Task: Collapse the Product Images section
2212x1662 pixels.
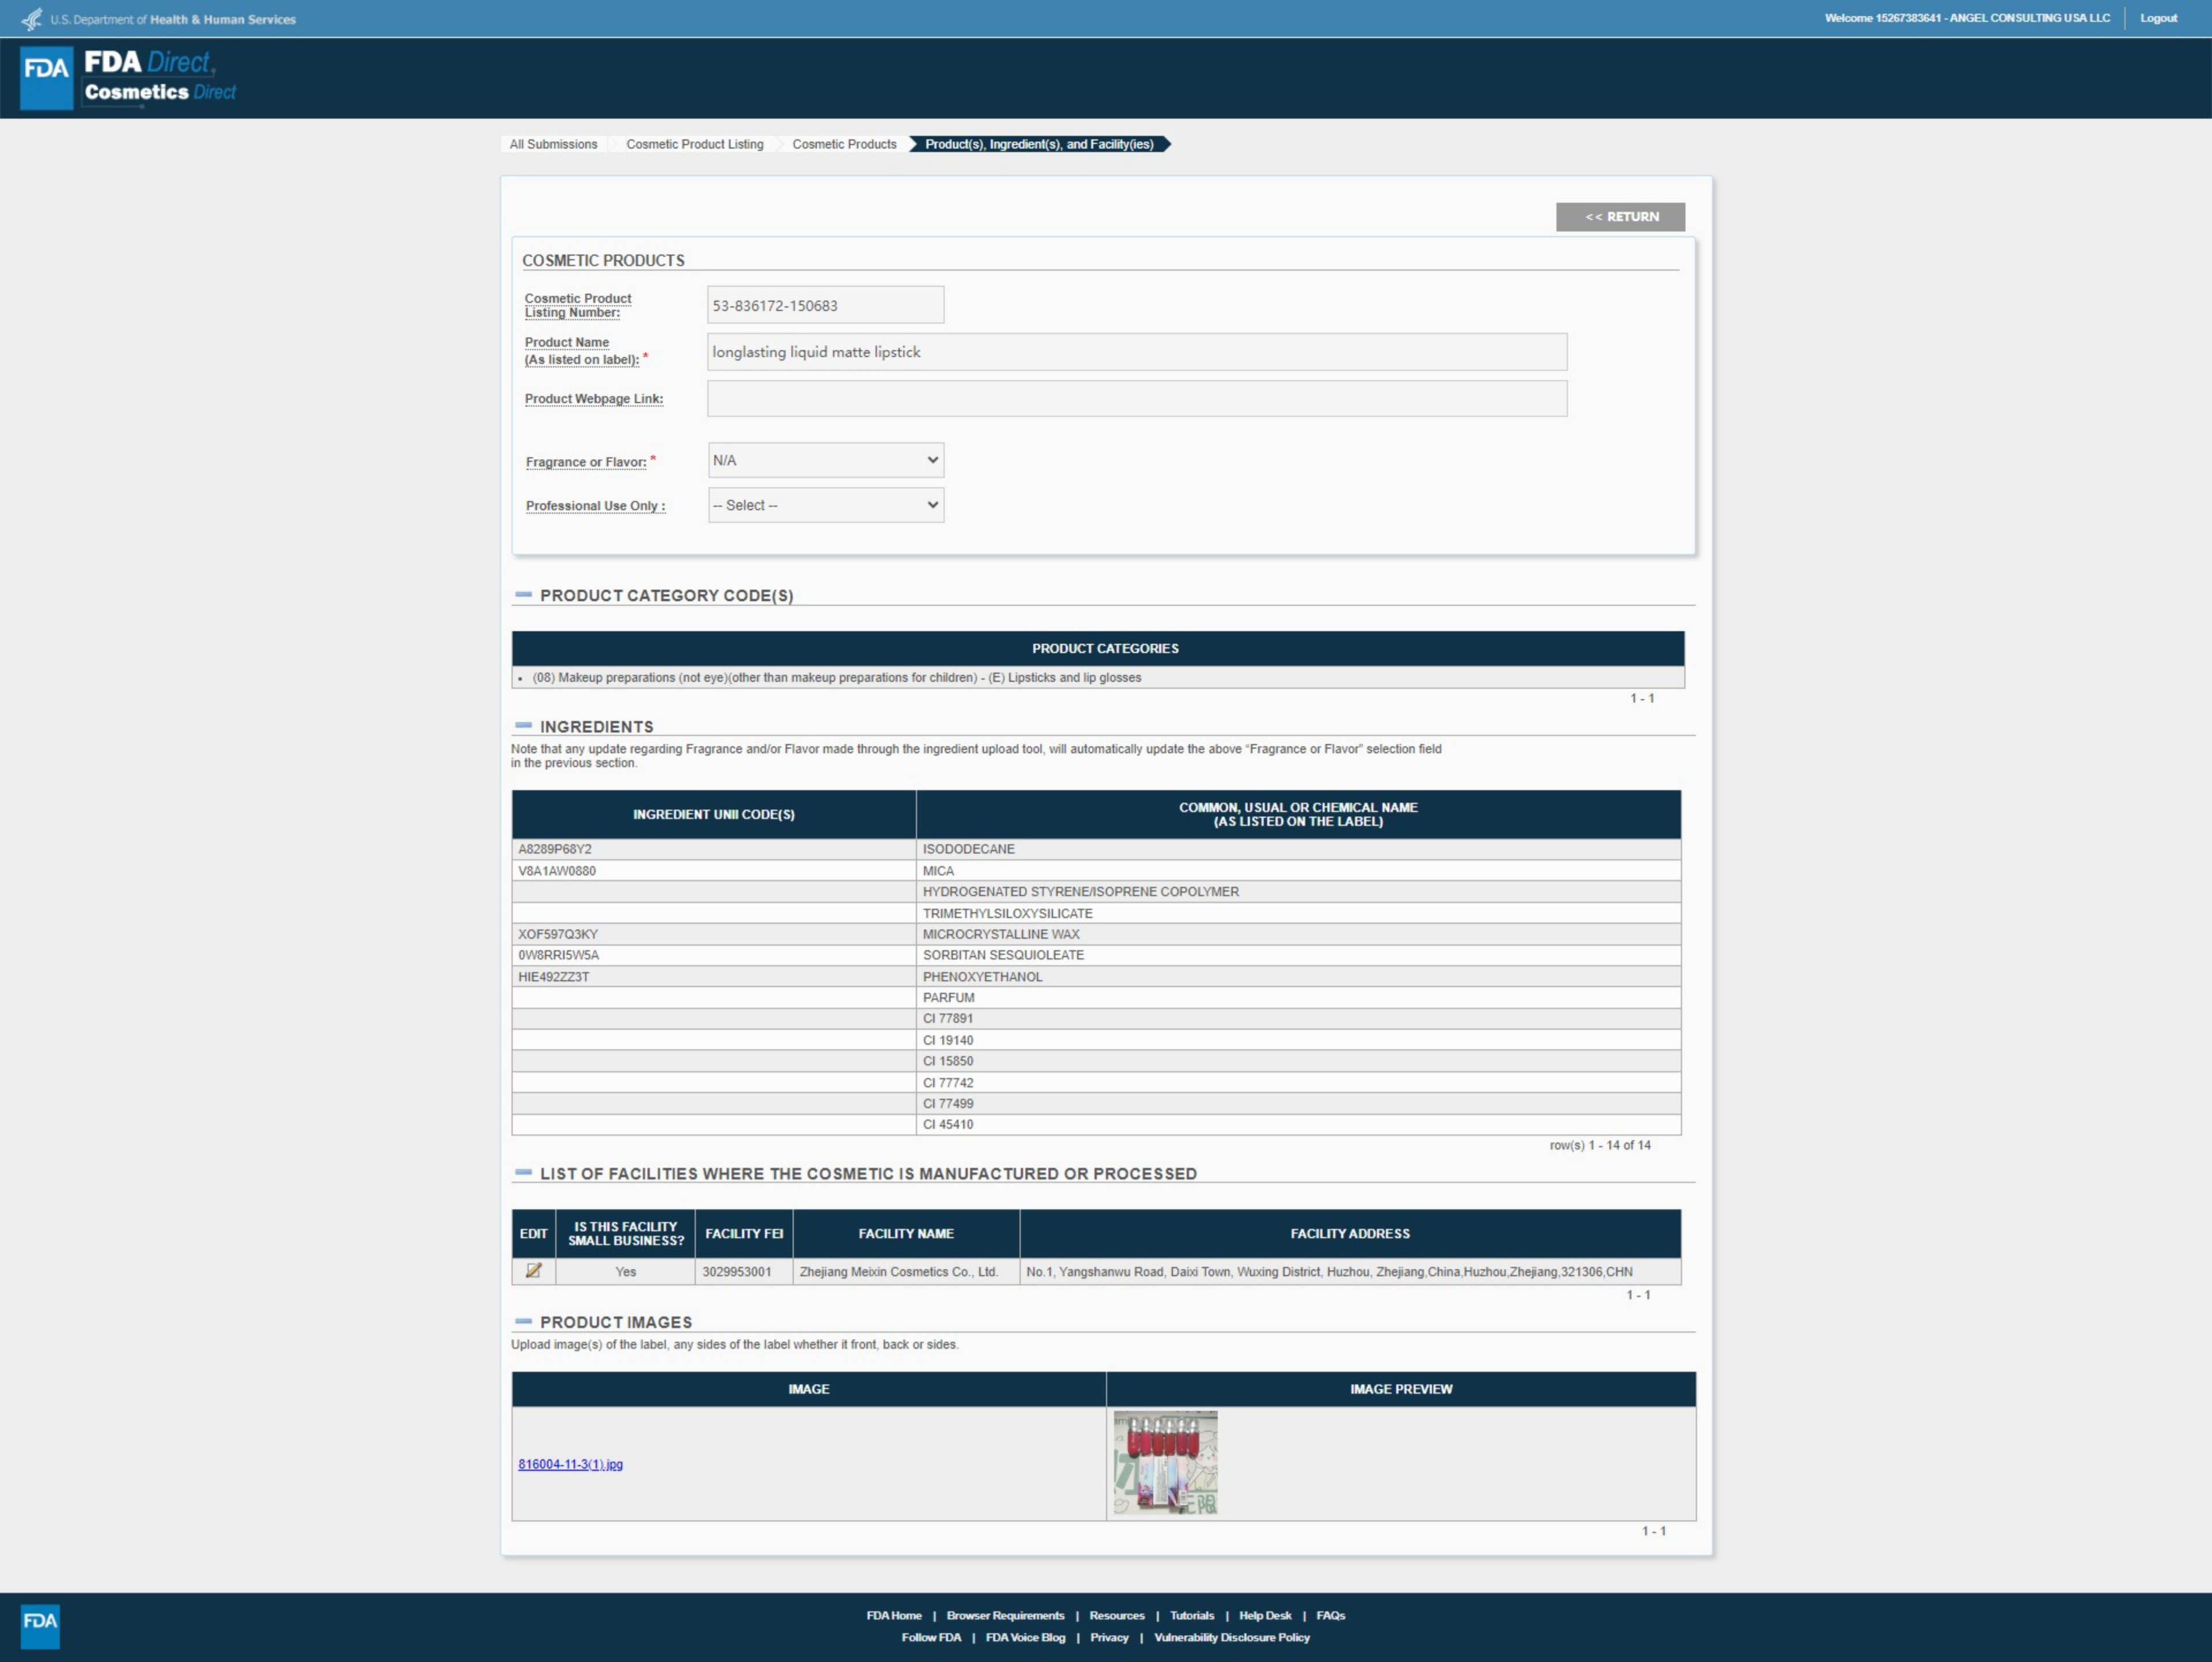Action: (523, 1321)
